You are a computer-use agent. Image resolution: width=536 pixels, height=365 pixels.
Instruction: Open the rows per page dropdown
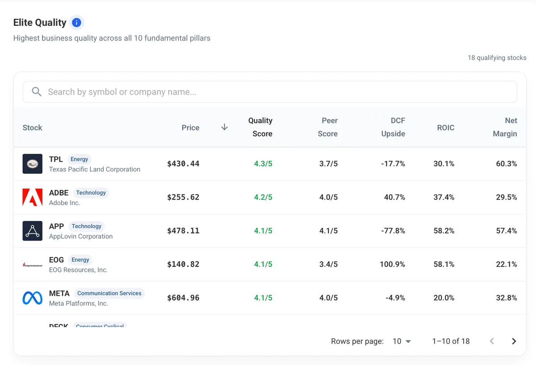[x=402, y=341]
